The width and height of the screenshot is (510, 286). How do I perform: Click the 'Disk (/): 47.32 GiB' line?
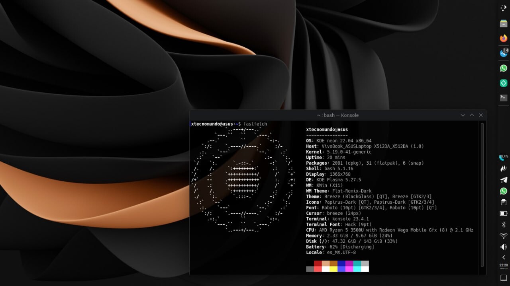pyautogui.click(x=352, y=241)
